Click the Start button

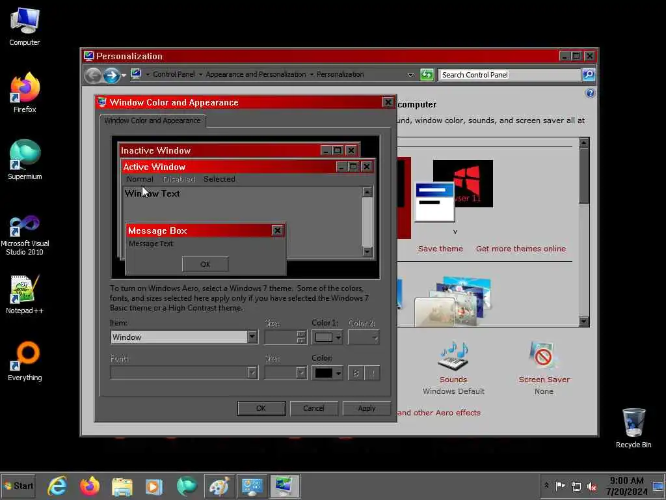pos(18,486)
